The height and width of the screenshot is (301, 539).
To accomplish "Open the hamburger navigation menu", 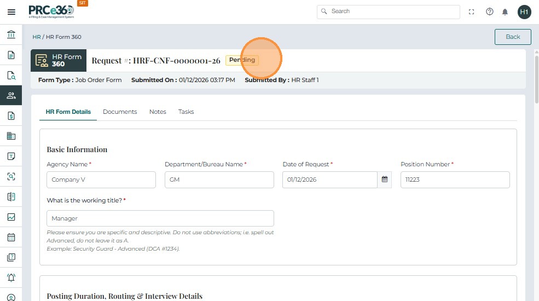I will (11, 12).
